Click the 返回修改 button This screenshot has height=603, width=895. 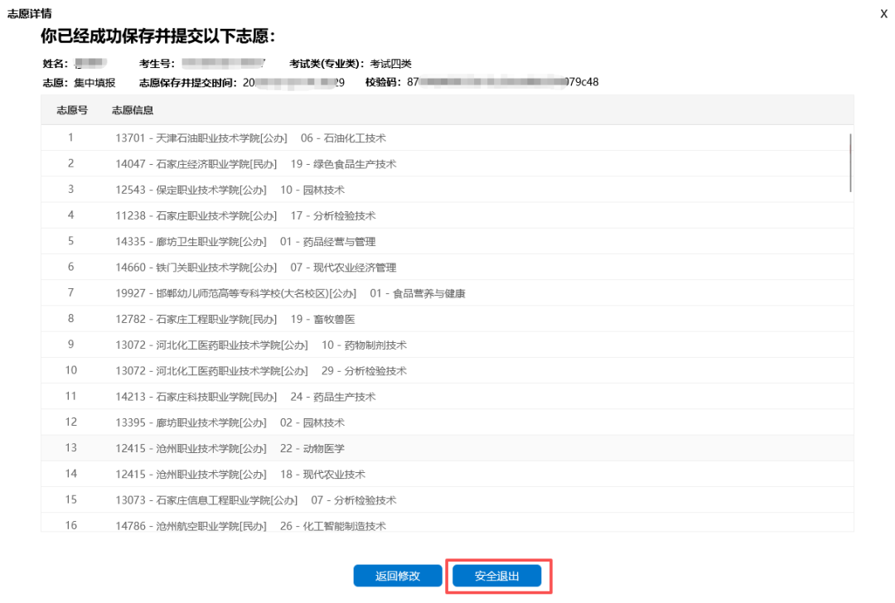tap(398, 576)
